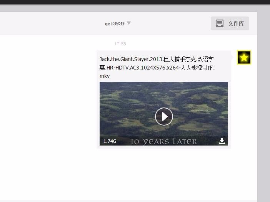The image size is (270, 202).
Task: Expand the qz13939 dropdown arrow
Action: pyautogui.click(x=129, y=23)
